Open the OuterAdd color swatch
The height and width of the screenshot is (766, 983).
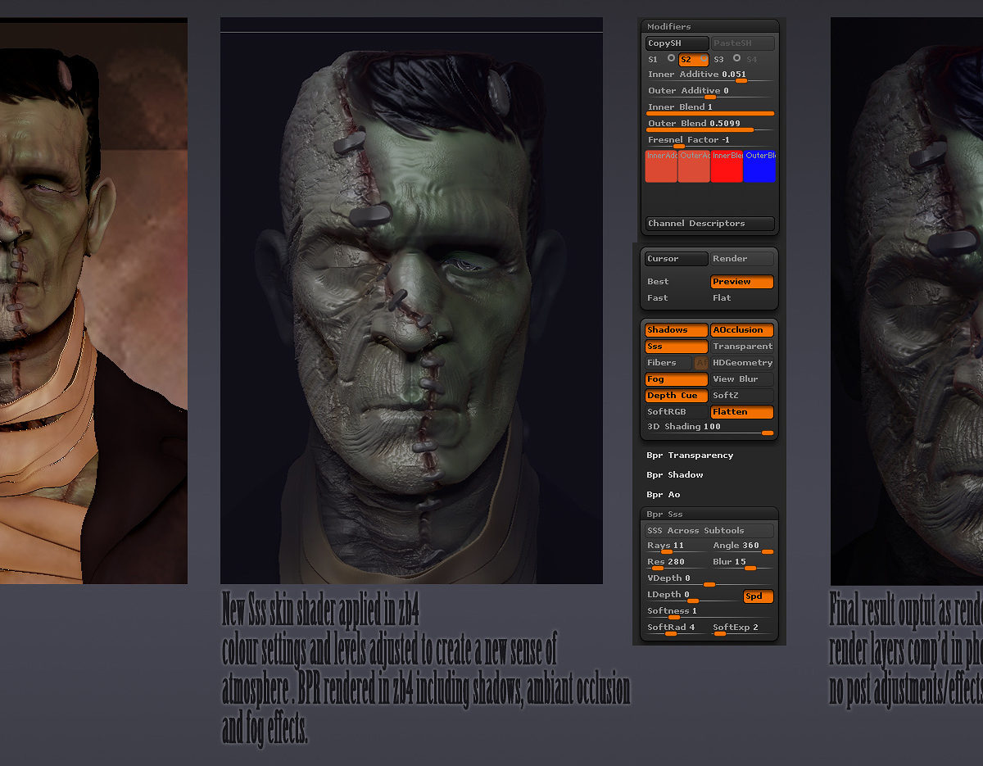(694, 166)
